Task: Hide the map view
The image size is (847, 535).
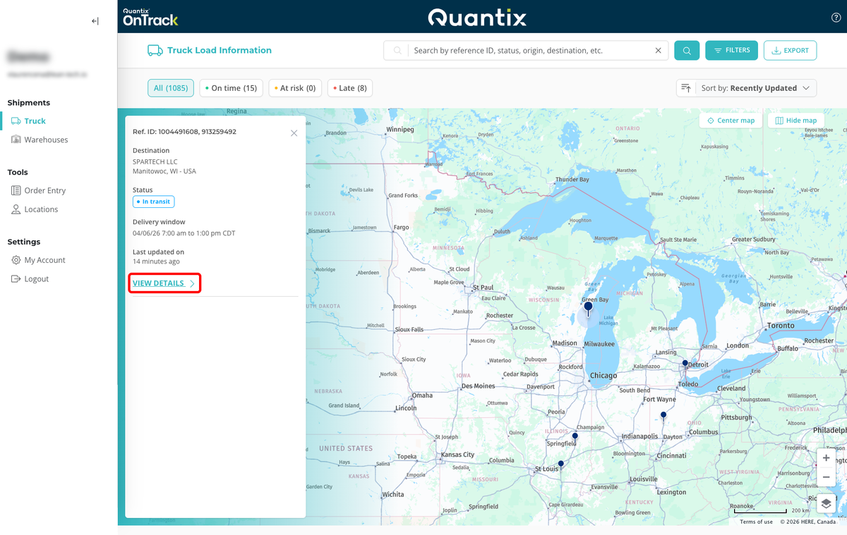Action: tap(795, 121)
